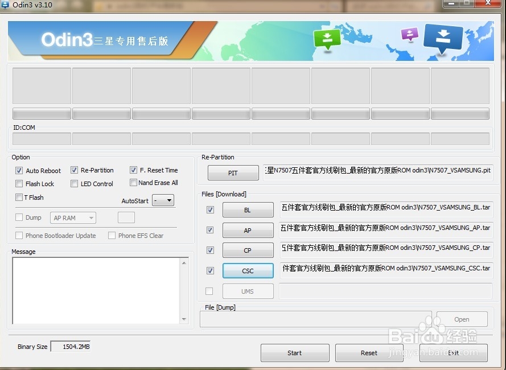Viewport: 506px width, 370px height.
Task: Click the BL file button
Action: (248, 210)
